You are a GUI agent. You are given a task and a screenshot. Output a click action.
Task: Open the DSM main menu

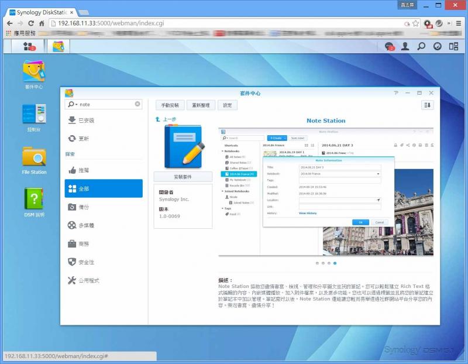coord(29,46)
